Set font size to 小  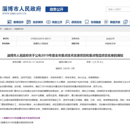101,62
